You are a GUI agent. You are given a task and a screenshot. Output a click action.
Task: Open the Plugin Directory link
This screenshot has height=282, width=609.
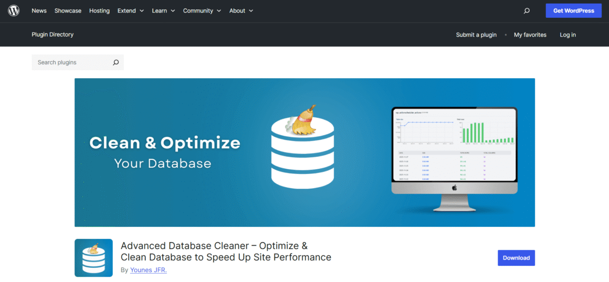click(52, 35)
